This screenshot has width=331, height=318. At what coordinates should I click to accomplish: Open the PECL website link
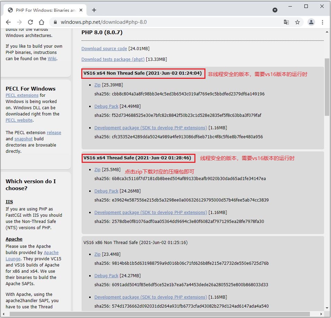(x=19, y=120)
